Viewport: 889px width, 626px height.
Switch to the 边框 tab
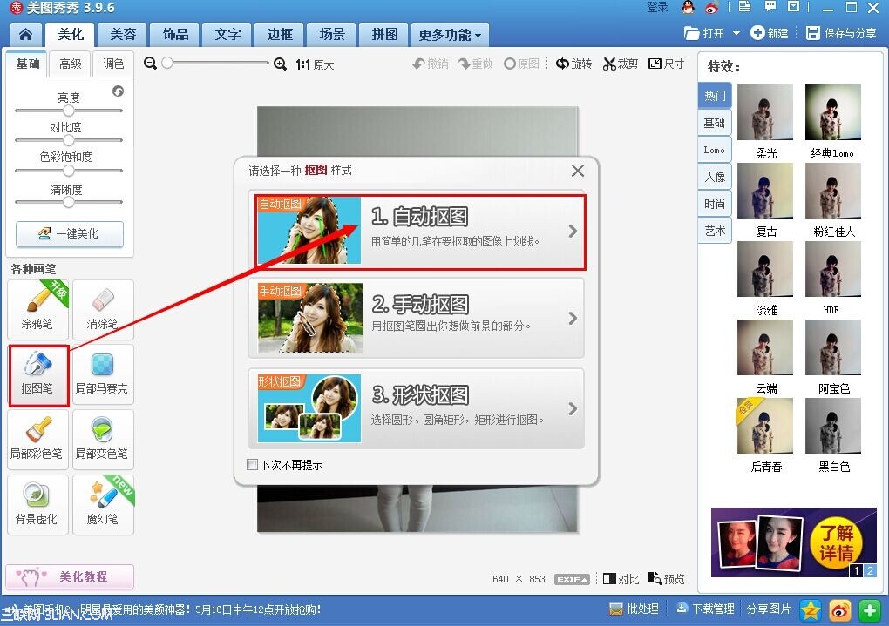pyautogui.click(x=280, y=35)
